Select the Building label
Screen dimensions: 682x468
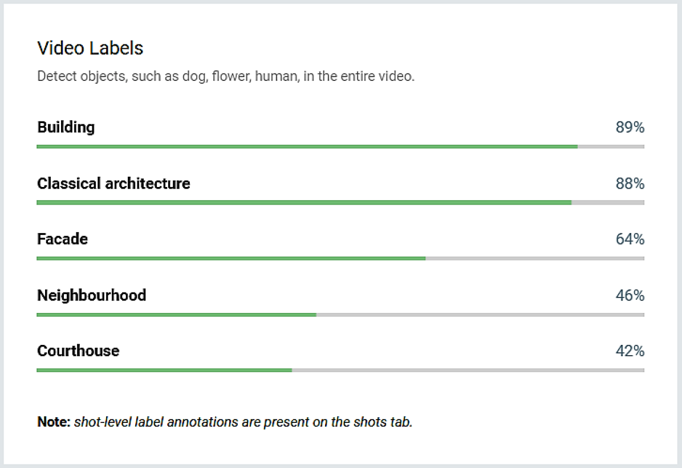[x=66, y=127]
